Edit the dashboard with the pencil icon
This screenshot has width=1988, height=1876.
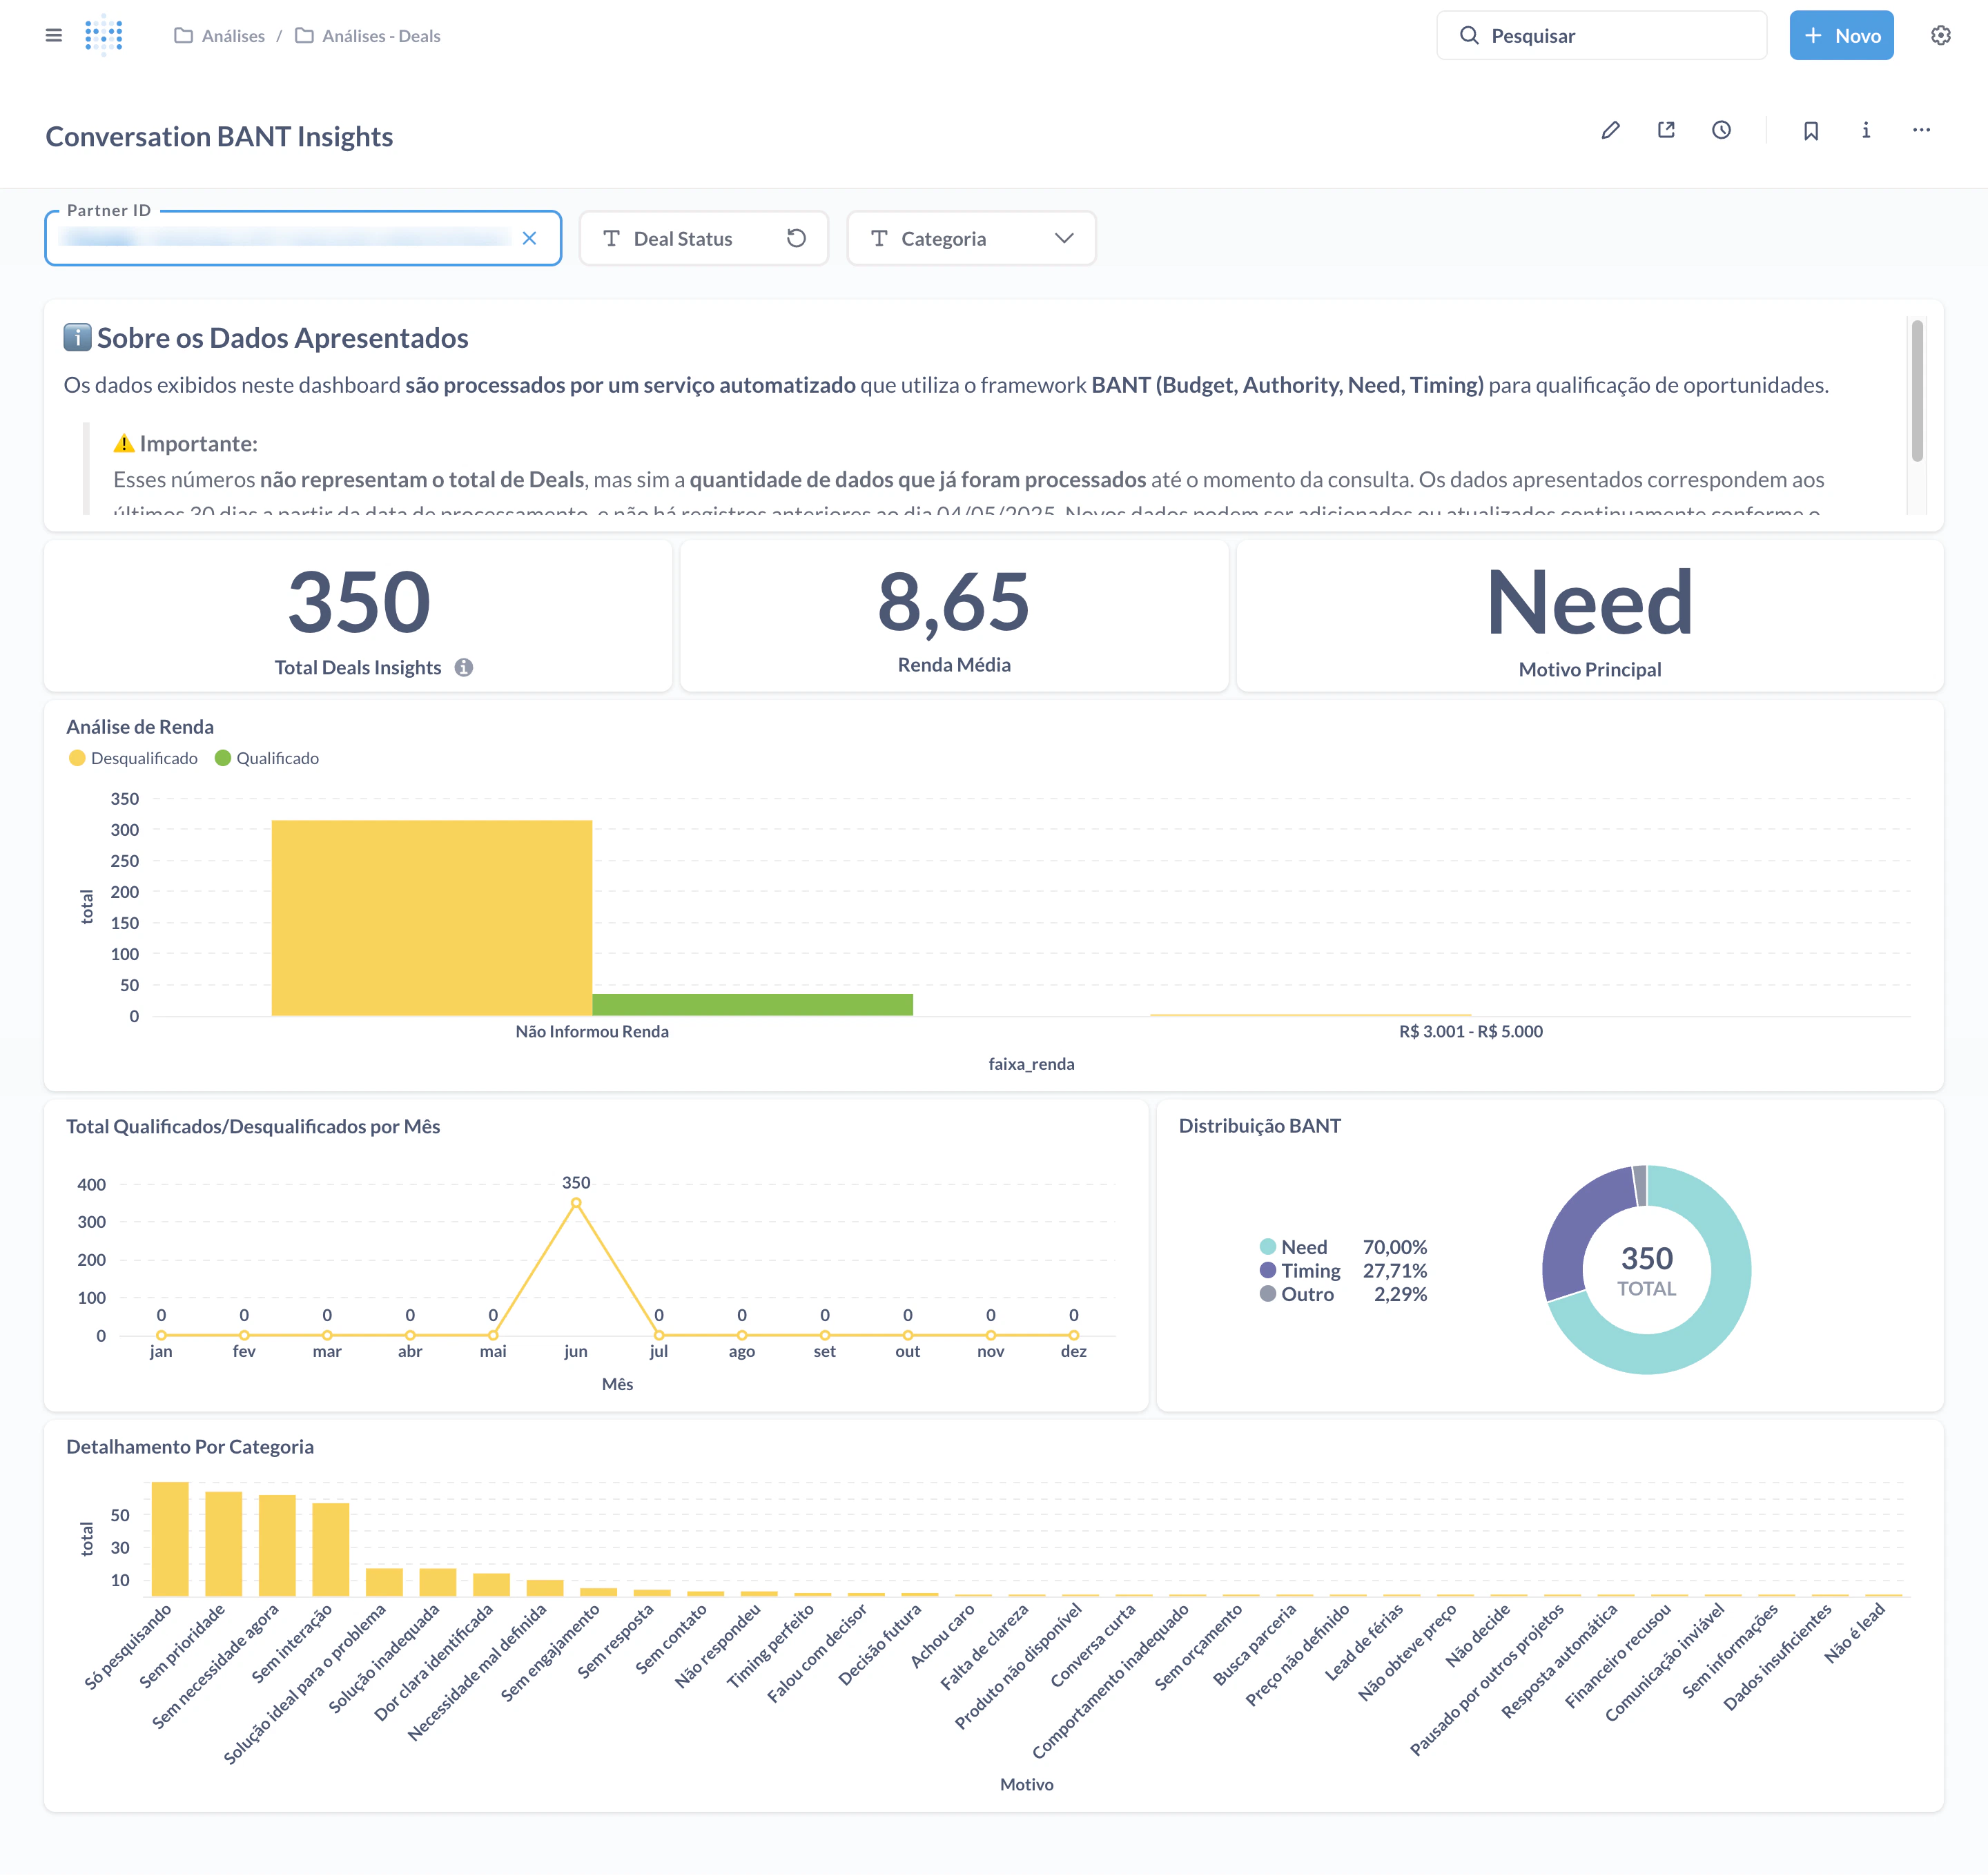point(1611,130)
